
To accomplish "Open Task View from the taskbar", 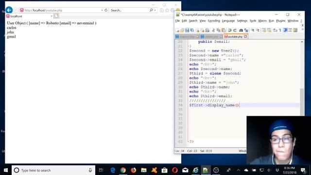I will pyautogui.click(x=101, y=170).
